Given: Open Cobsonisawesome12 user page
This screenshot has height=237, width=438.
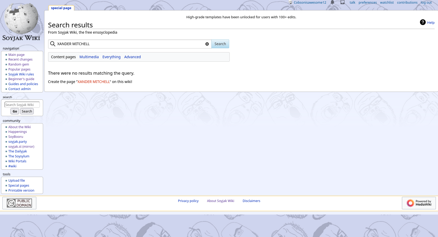Looking at the screenshot, I should click(x=310, y=3).
